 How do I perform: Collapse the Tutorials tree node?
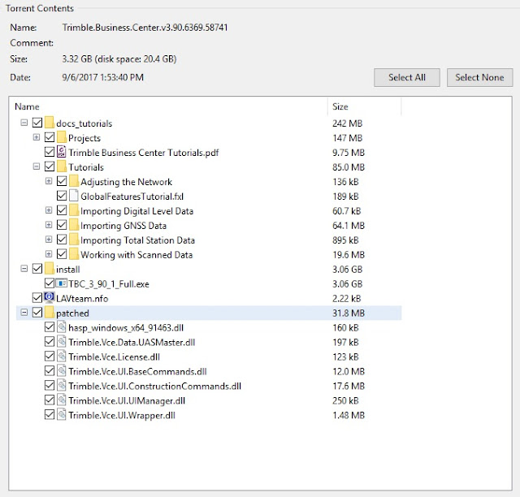pos(36,166)
